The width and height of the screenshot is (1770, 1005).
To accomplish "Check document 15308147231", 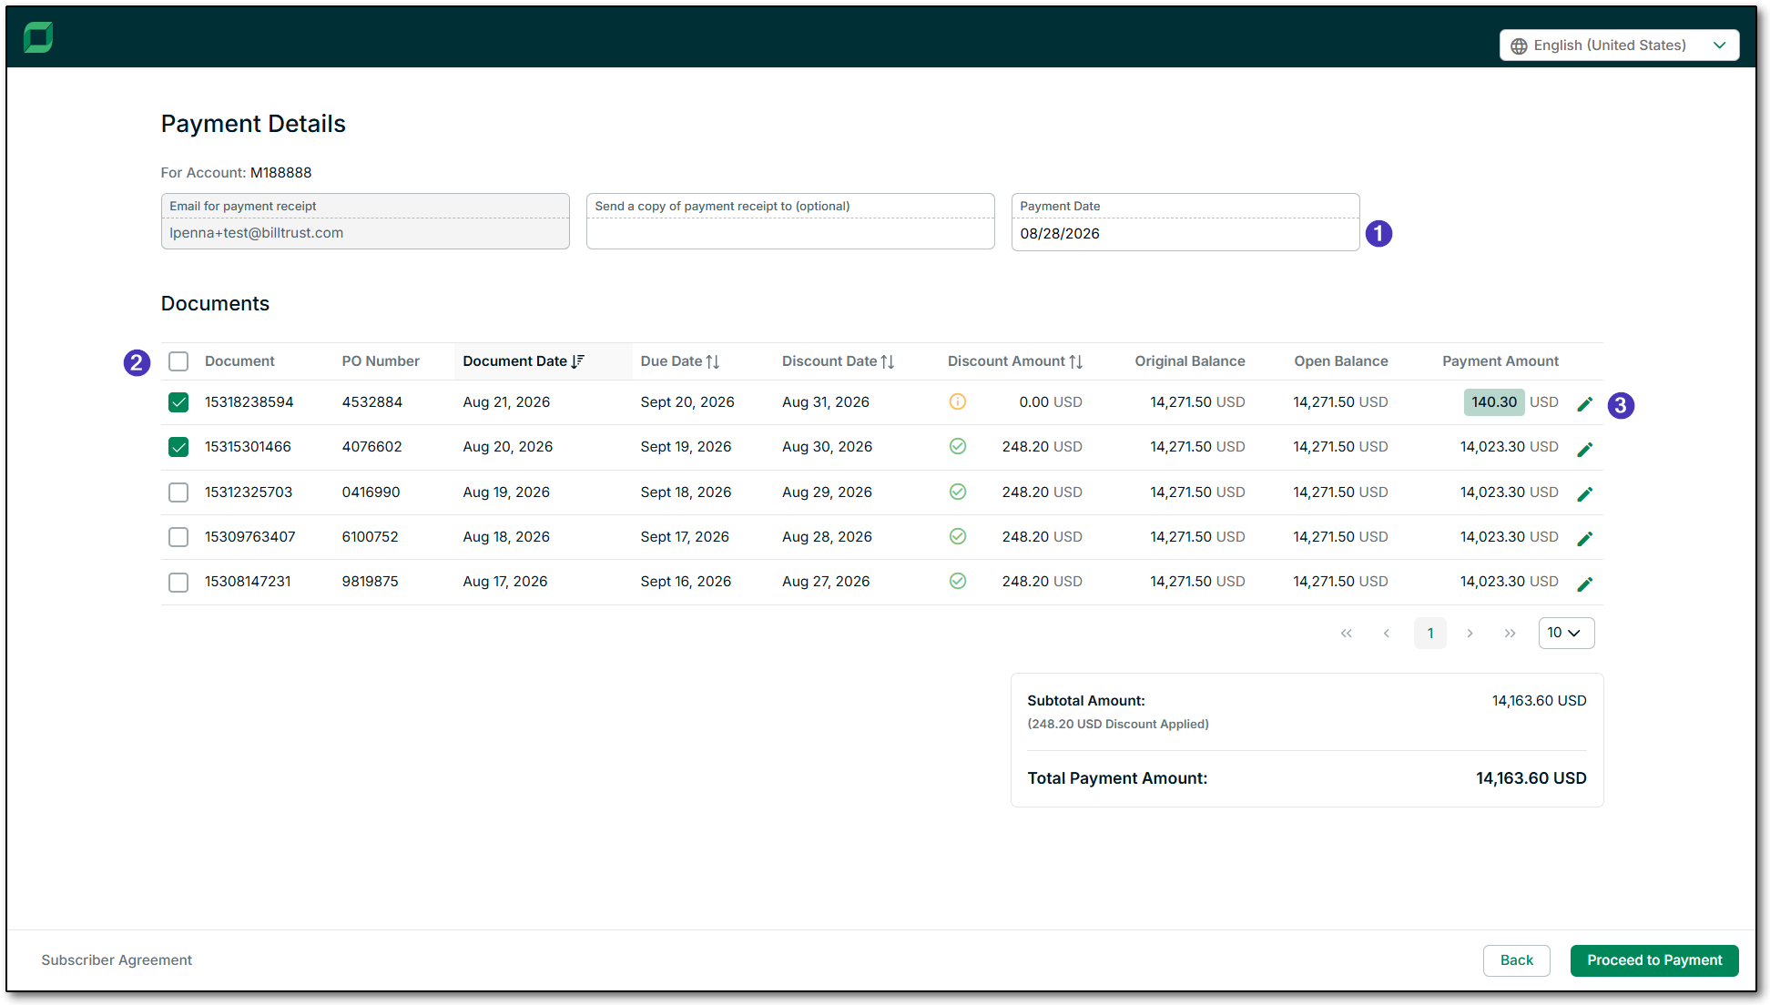I will [178, 582].
